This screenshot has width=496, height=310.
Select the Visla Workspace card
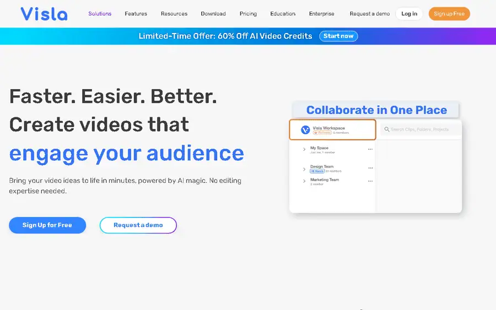coord(332,129)
